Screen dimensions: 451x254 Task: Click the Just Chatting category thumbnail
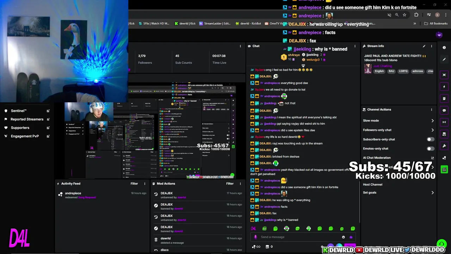coord(368,68)
